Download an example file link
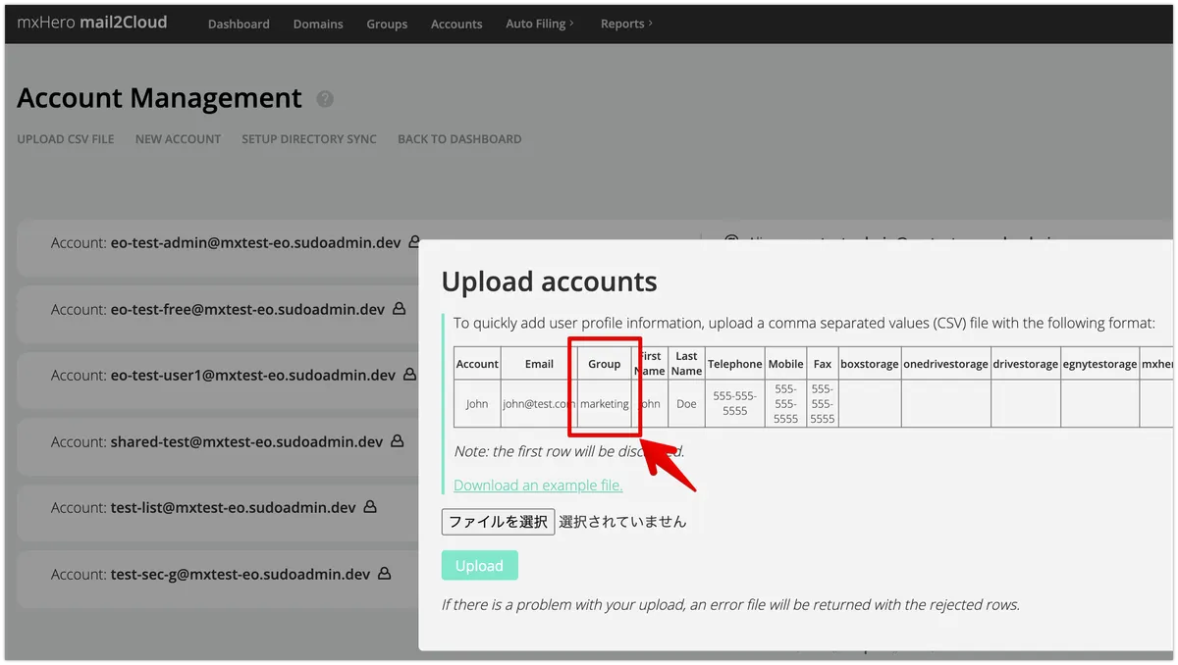This screenshot has width=1178, height=665. (x=538, y=485)
